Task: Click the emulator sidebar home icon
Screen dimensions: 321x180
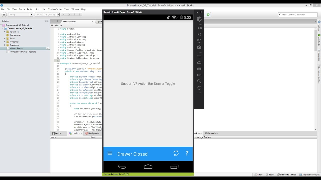Action: pos(199,62)
